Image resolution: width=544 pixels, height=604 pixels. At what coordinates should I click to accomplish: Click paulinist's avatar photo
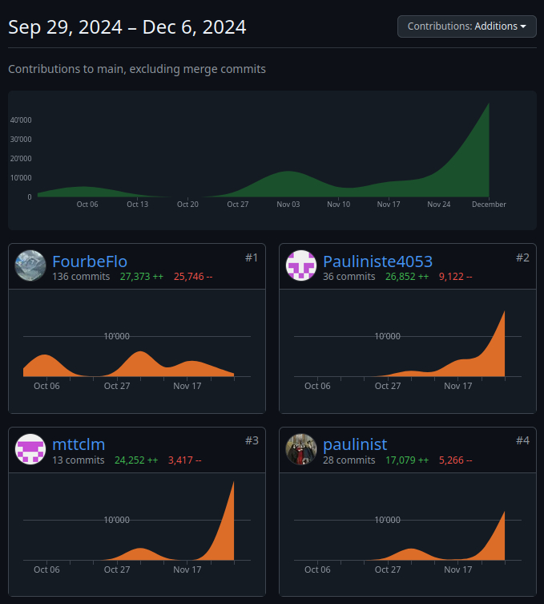pyautogui.click(x=301, y=448)
